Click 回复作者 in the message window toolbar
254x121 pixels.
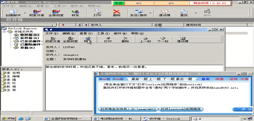[53, 40]
